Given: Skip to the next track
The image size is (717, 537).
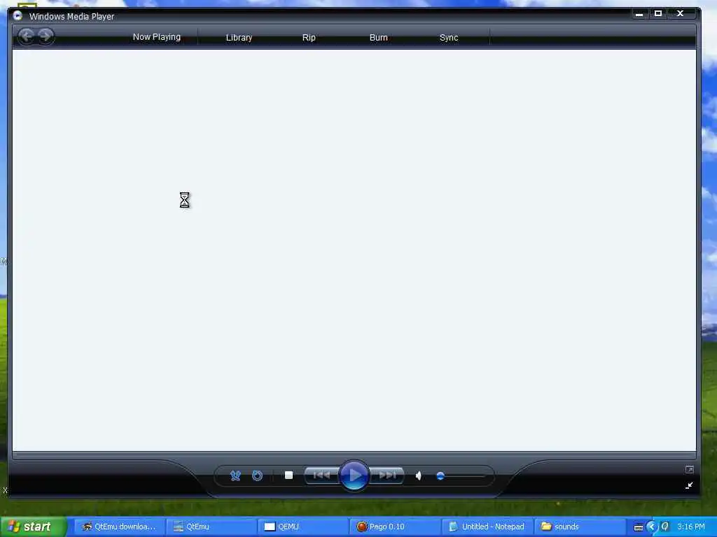Looking at the screenshot, I should point(387,475).
